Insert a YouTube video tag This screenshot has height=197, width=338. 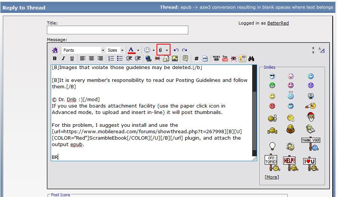tap(225, 58)
